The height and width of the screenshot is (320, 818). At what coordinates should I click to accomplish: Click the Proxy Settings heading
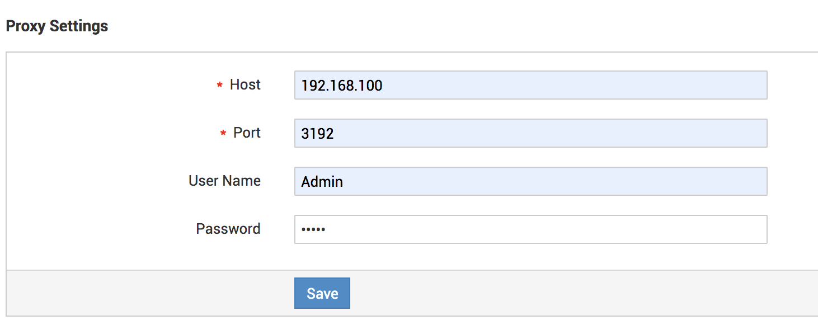pos(57,26)
